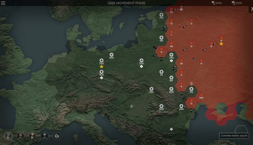
Task: Click Confirm Enemy Moves button
Action: 234,136
